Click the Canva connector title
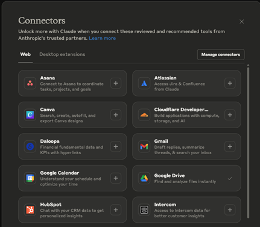The image size is (260, 227). [x=48, y=110]
